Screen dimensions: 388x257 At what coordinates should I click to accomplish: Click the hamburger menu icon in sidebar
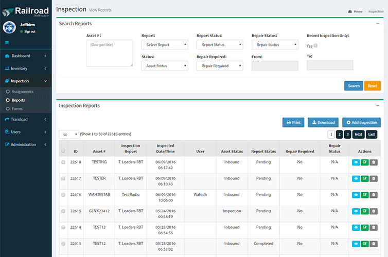coord(7,43)
